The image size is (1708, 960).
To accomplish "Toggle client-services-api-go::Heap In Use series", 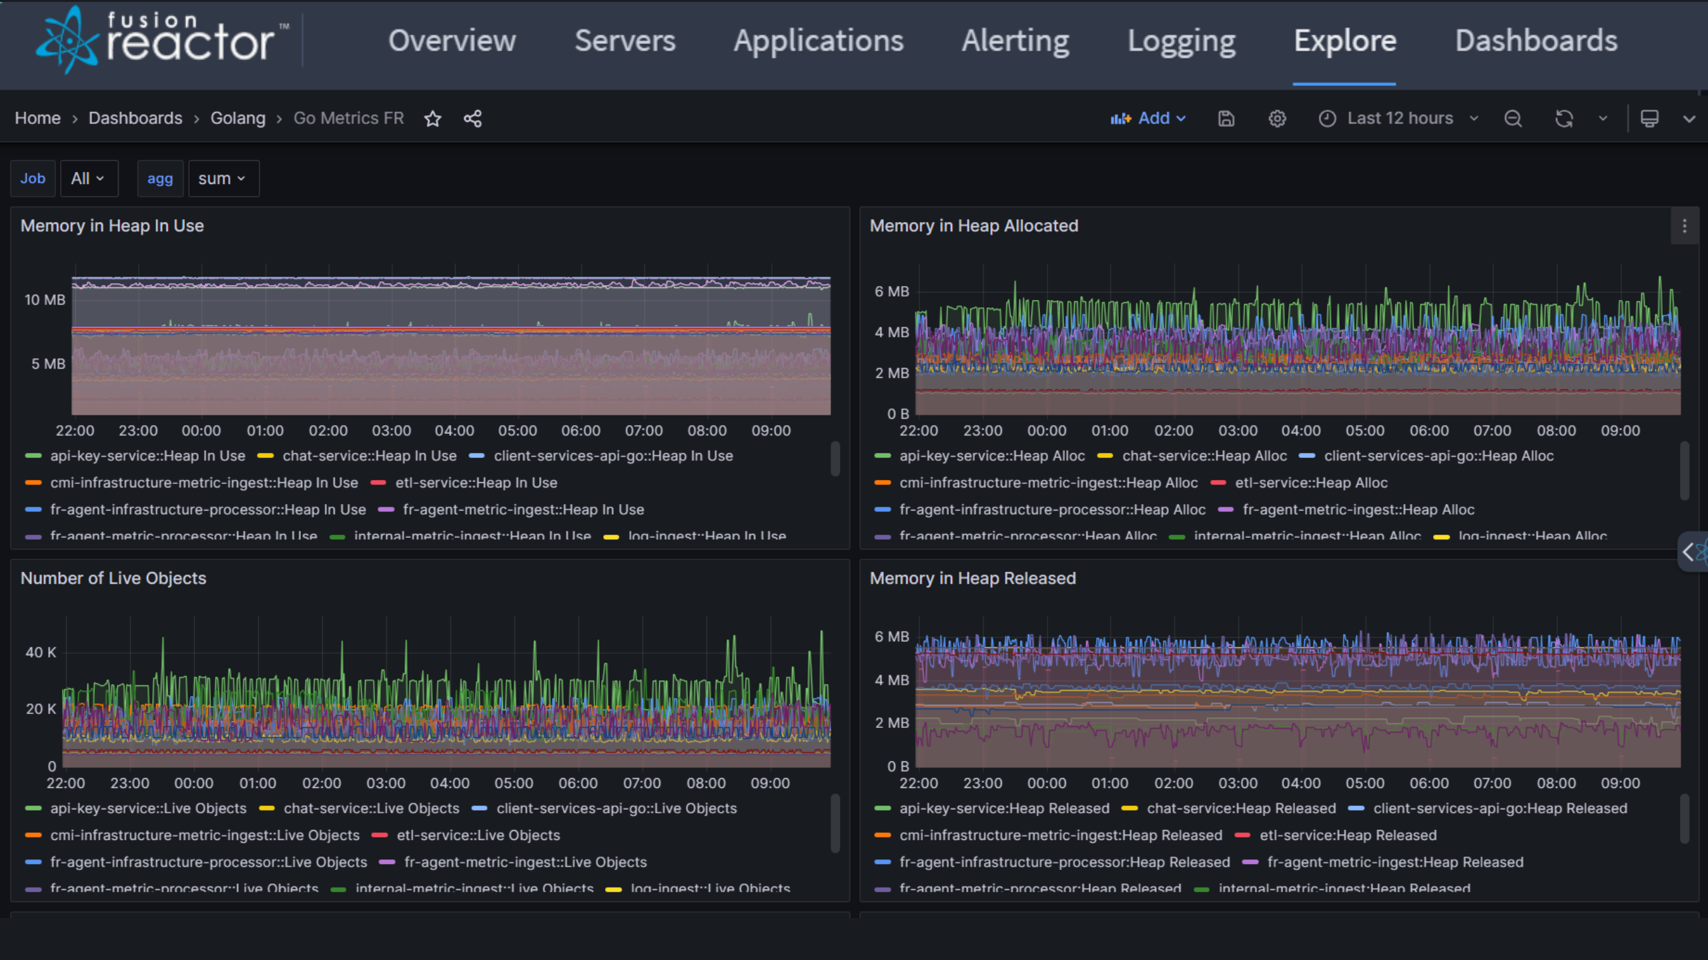I will coord(613,456).
